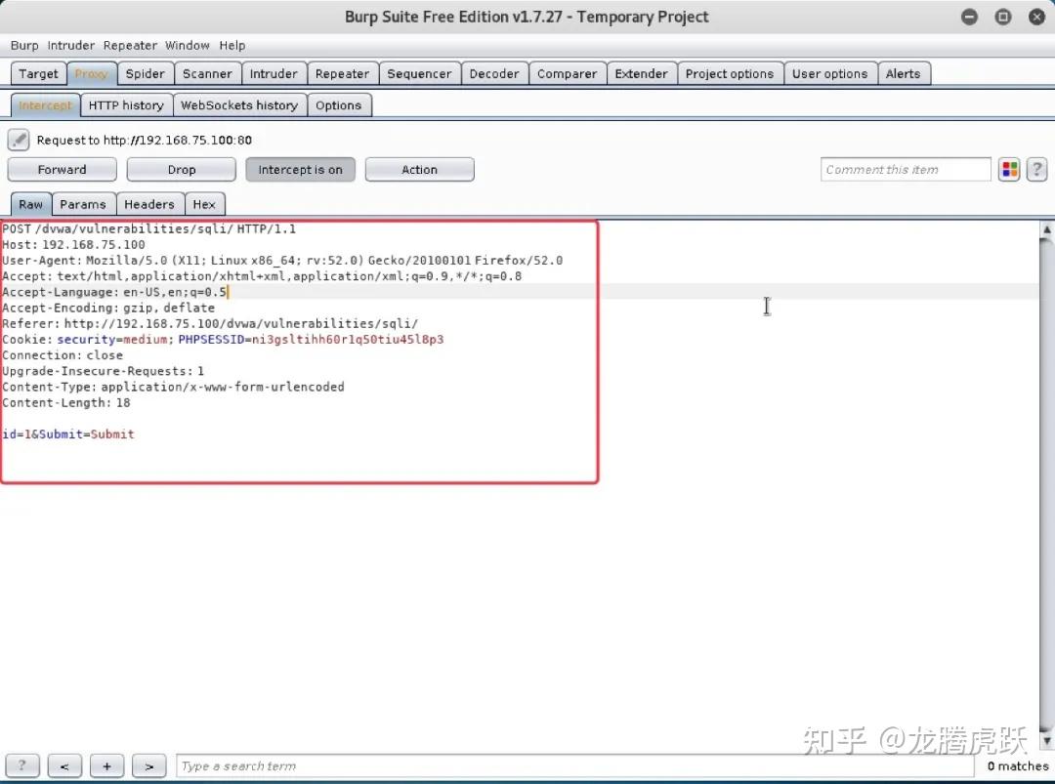Screen dimensions: 1055x784
Task: Click the Comment this item field
Action: pos(905,169)
